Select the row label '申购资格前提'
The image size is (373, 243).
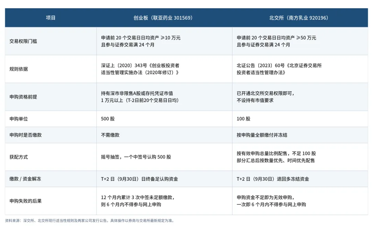(23, 97)
